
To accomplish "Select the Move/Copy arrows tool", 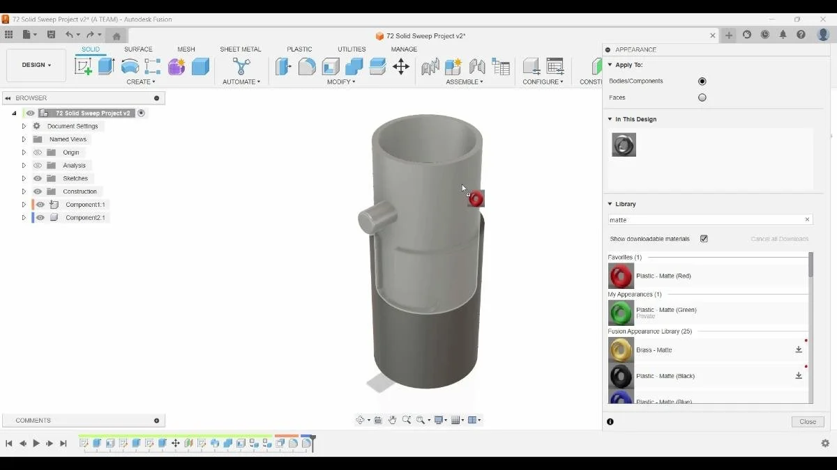I will [x=401, y=66].
